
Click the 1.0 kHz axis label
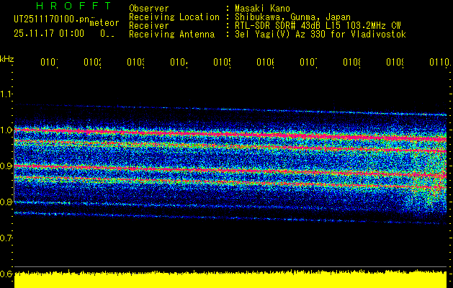pos(6,130)
